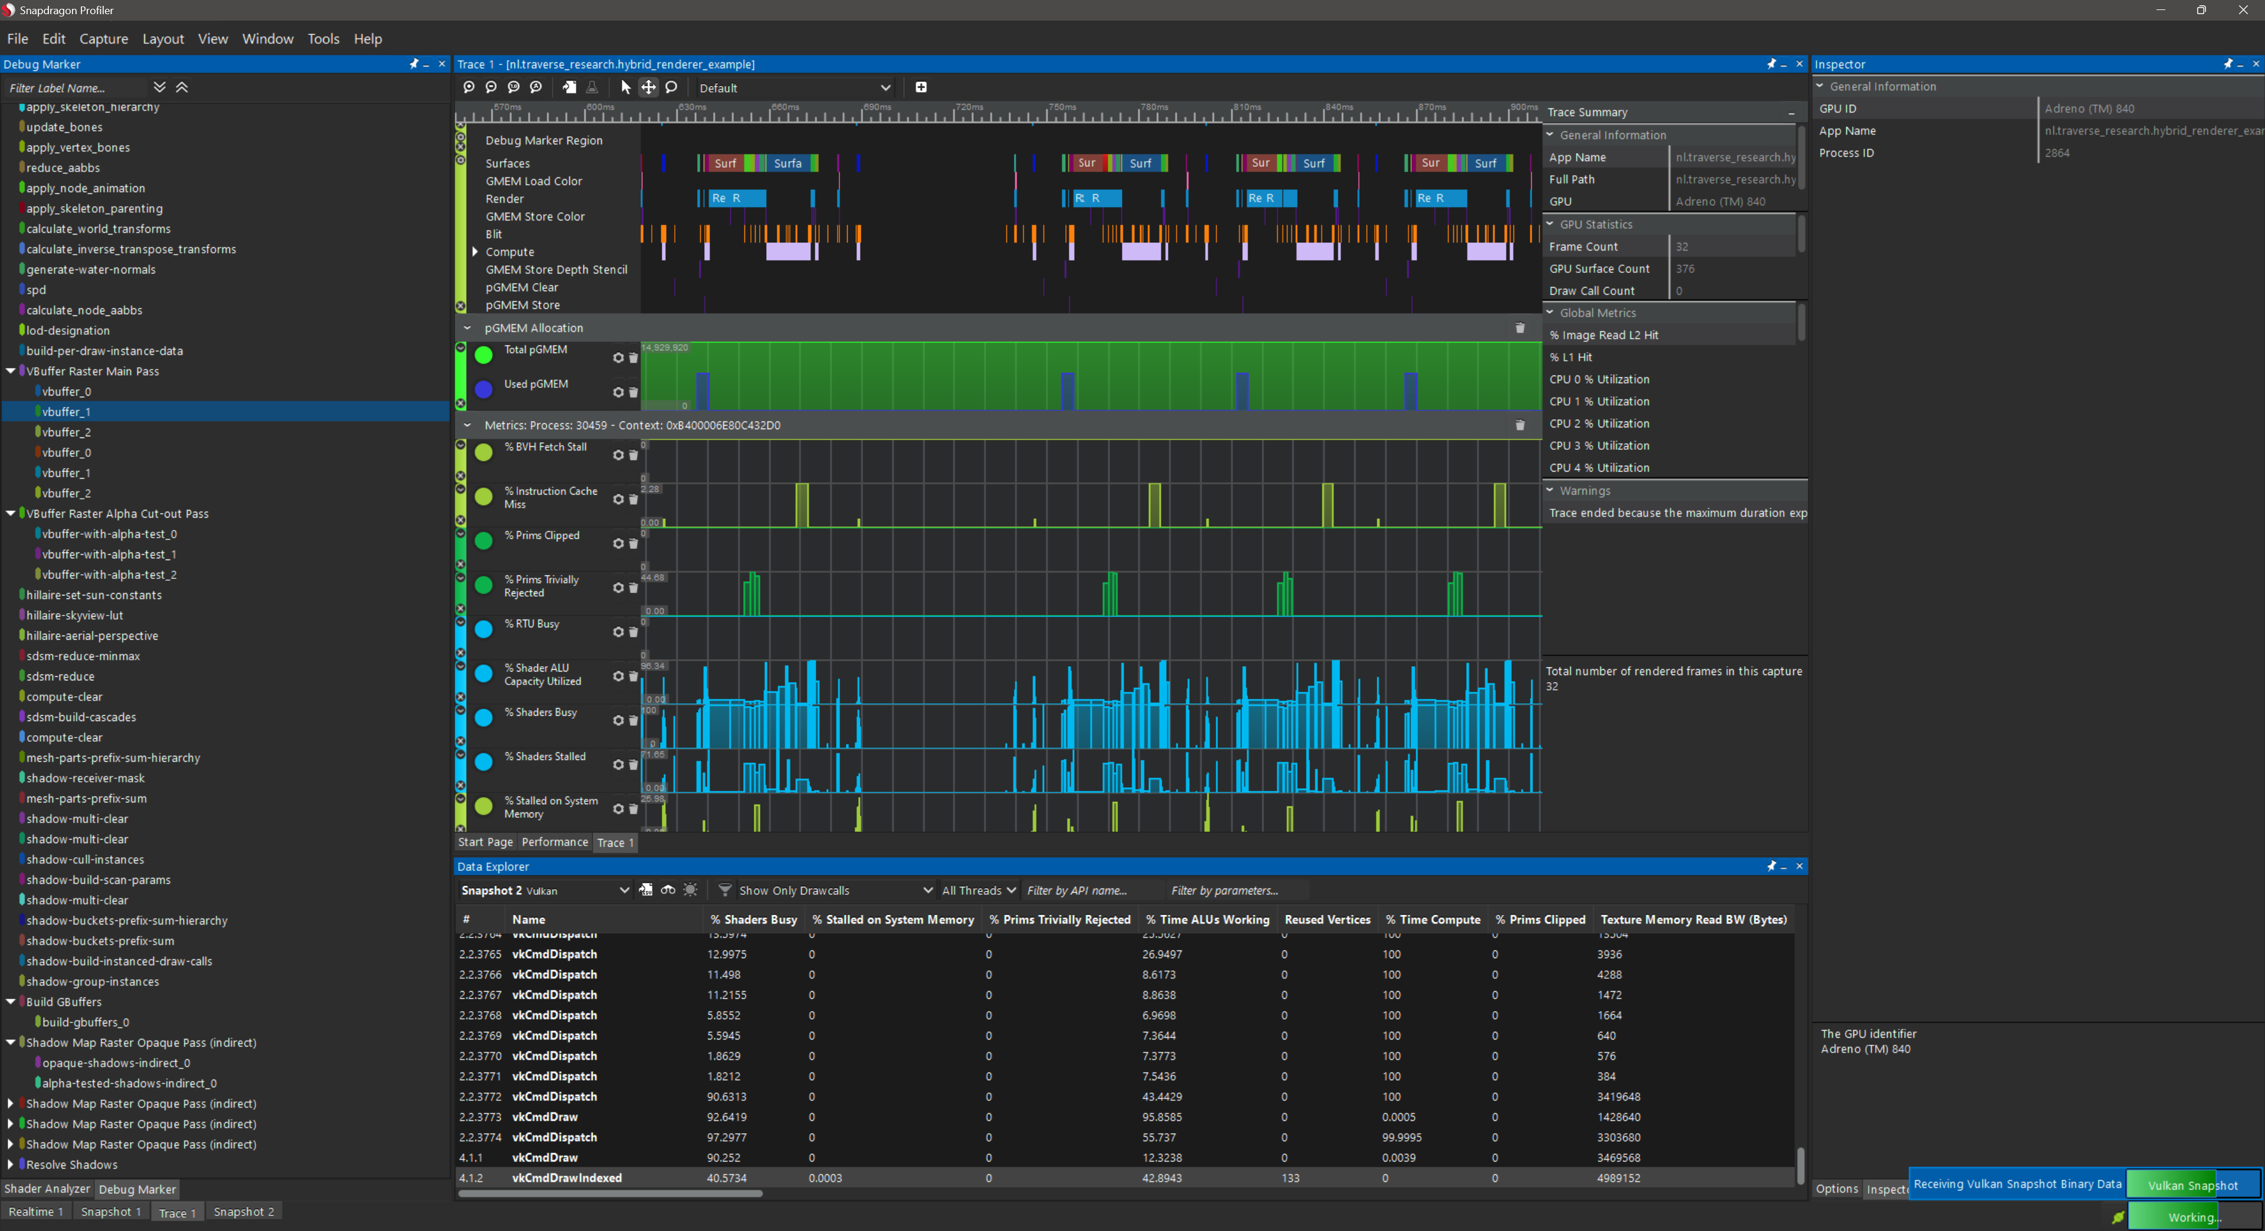Screen dimensions: 2265x1231
Task: Reset trace zoom to 1.0
Action: coord(514,87)
